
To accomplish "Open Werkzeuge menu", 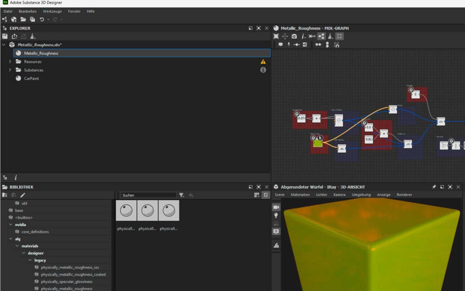I will pyautogui.click(x=52, y=11).
